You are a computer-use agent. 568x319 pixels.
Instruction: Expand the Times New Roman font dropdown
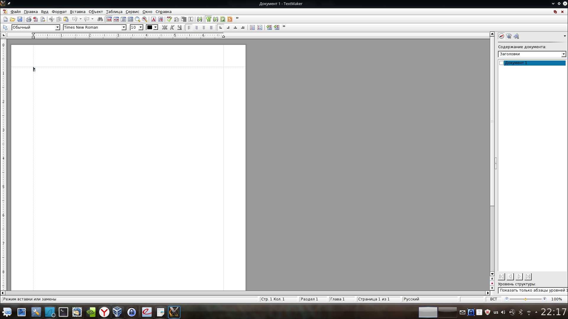tap(124, 27)
